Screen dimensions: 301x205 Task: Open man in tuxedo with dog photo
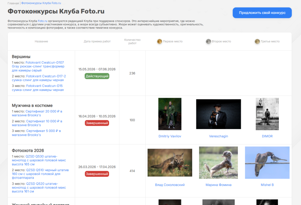tap(219, 114)
